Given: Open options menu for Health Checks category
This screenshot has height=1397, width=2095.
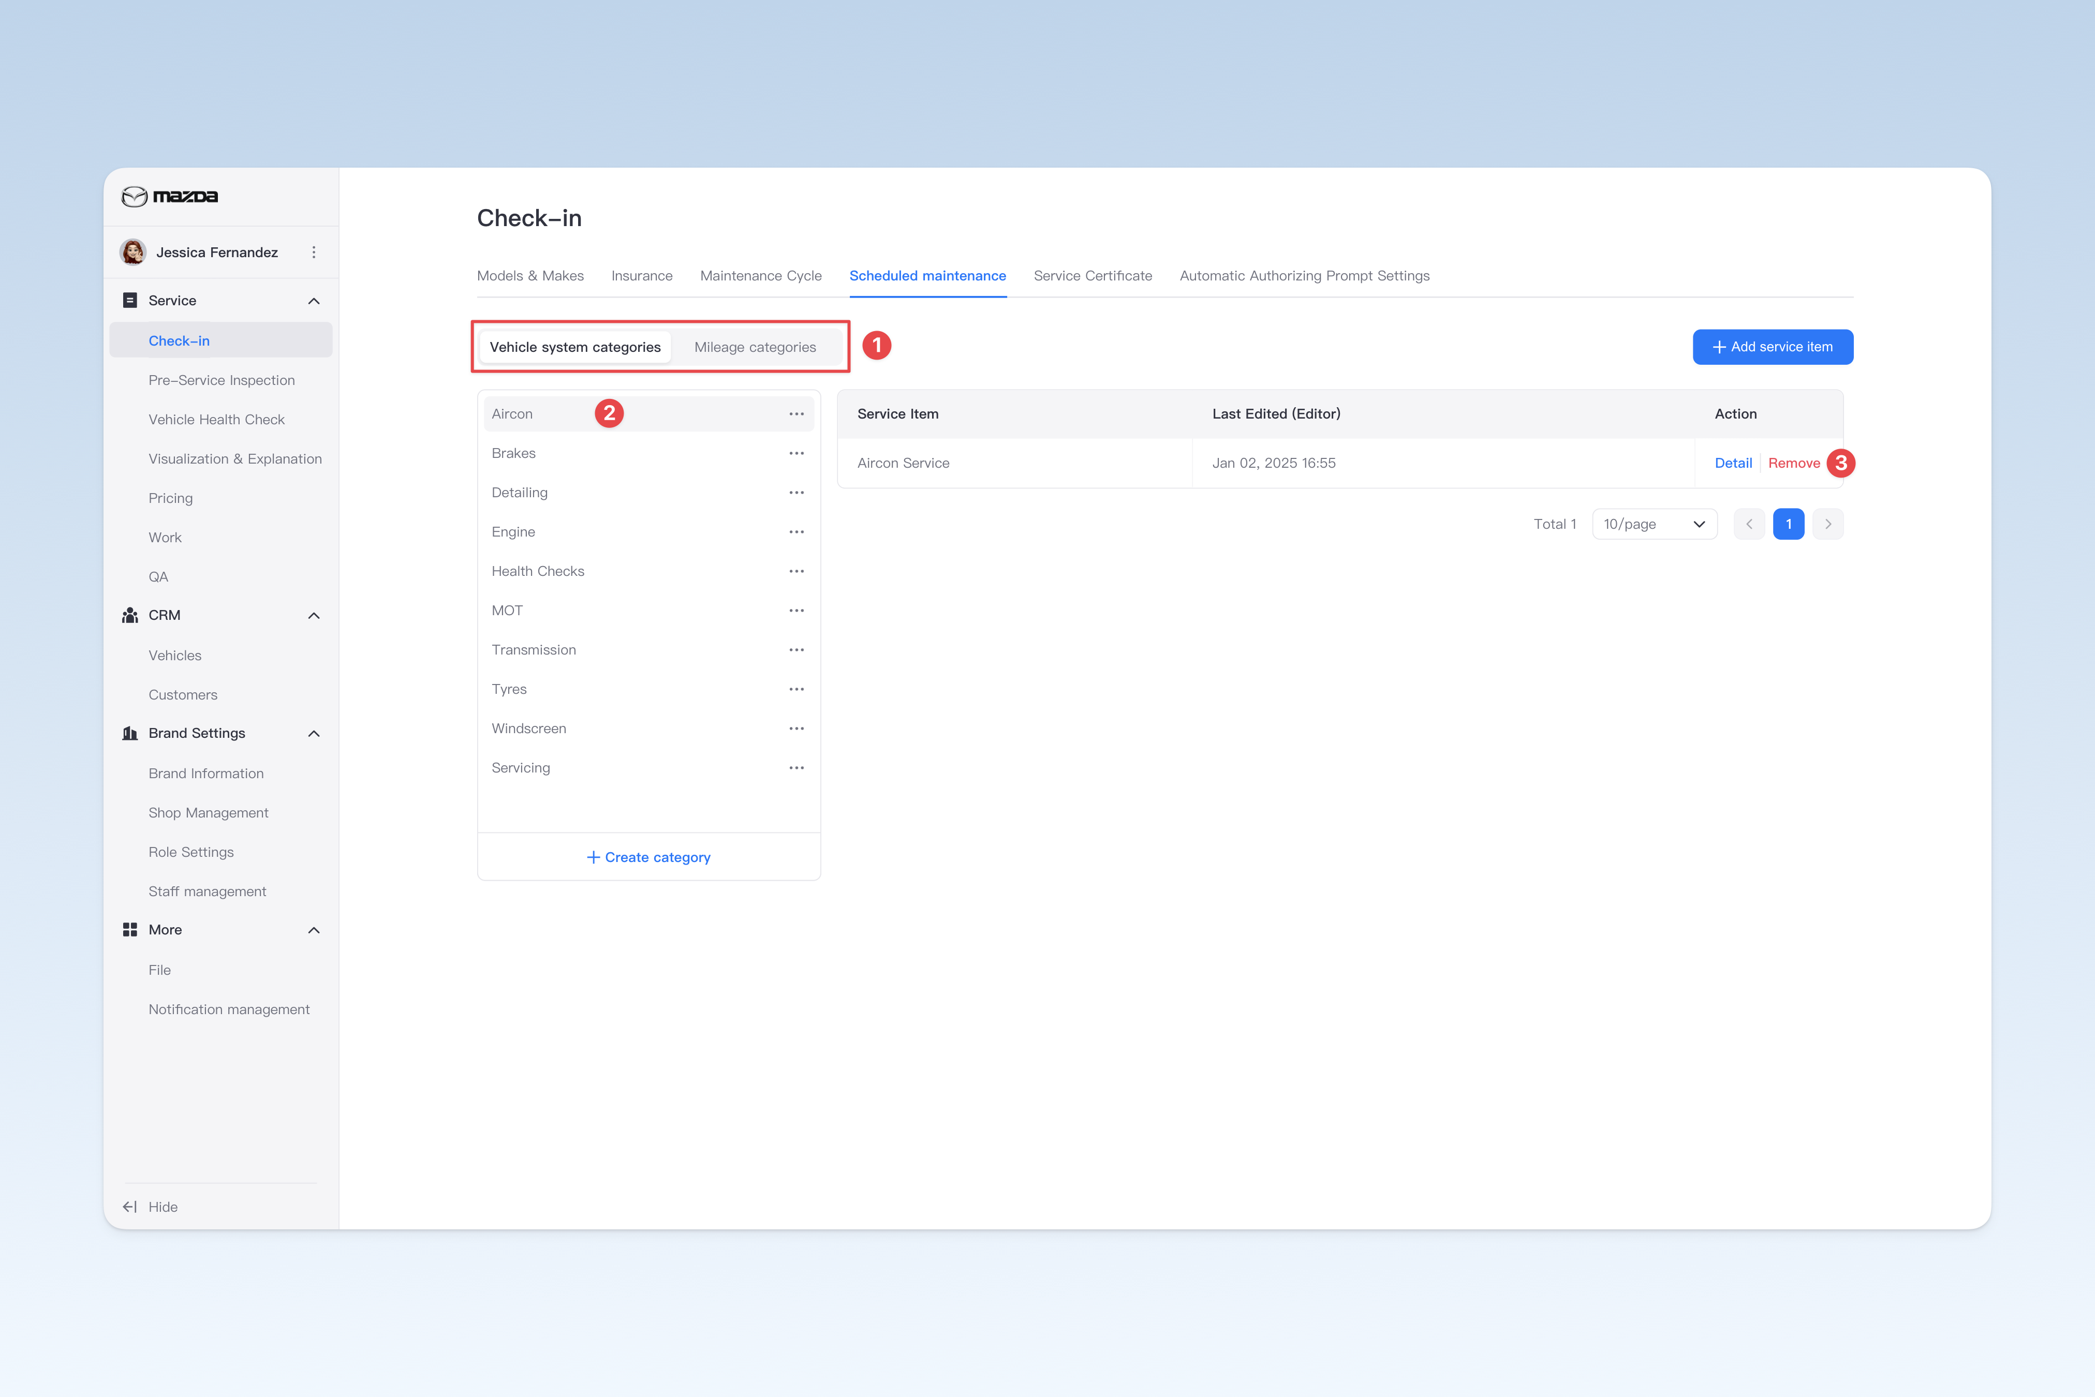Looking at the screenshot, I should (796, 571).
